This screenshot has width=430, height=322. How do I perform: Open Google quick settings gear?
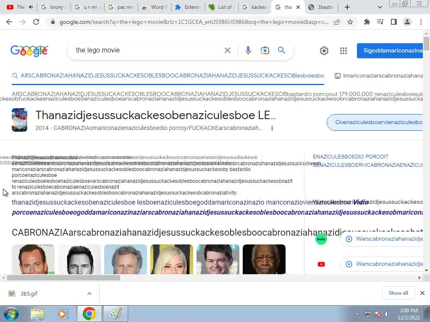[324, 50]
